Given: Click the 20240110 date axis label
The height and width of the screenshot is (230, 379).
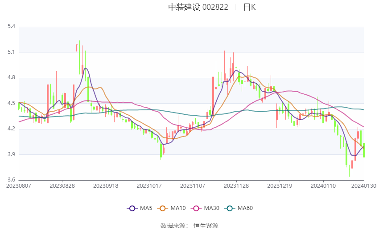Looking at the screenshot, I should (323, 186).
